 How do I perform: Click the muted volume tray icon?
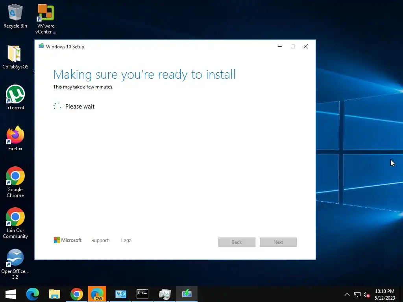tap(366, 295)
